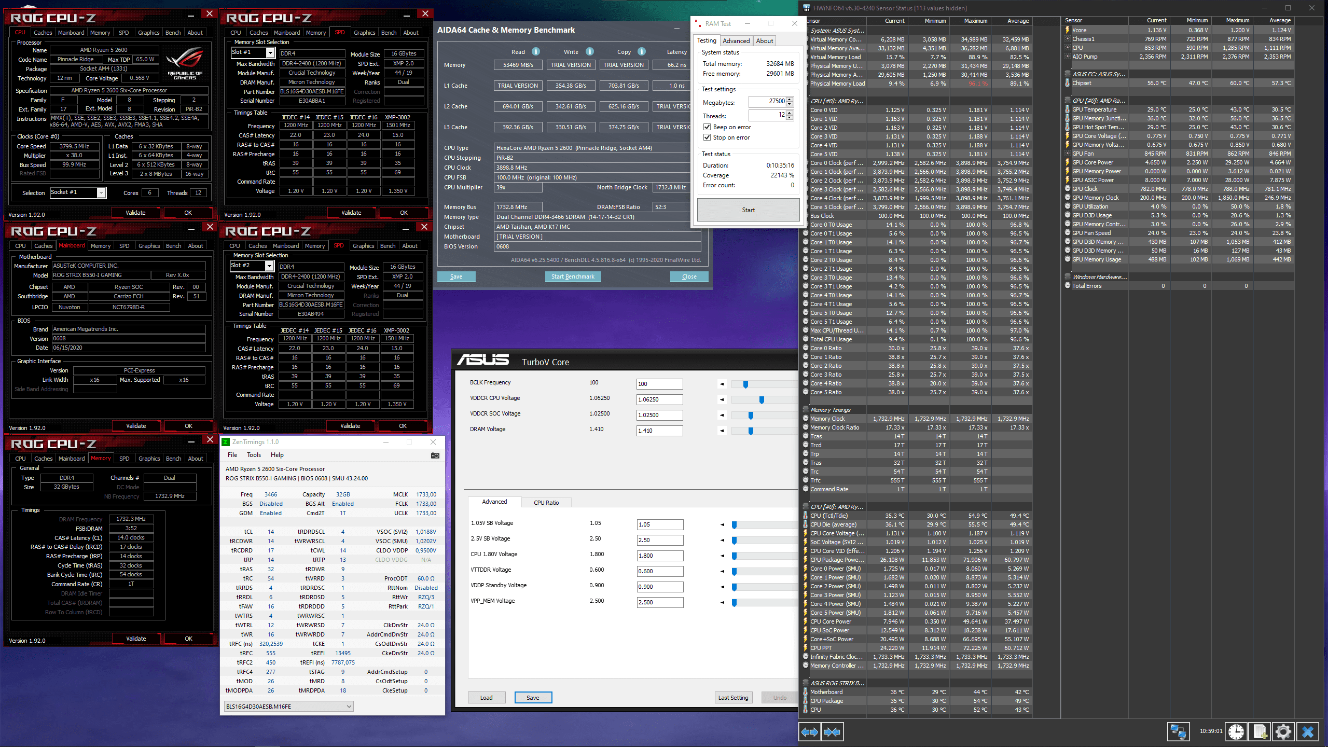Viewport: 1328px width, 747px height.
Task: Adjust VDDCR CPU Voltage slider in TurboV Core
Action: pos(760,398)
